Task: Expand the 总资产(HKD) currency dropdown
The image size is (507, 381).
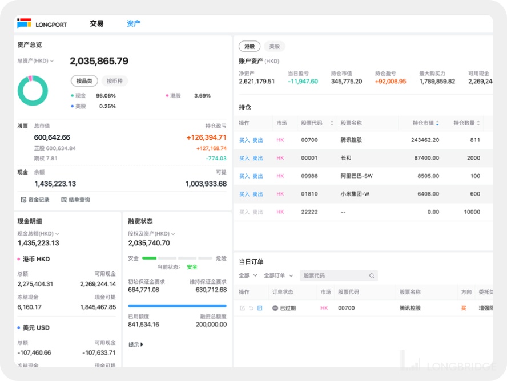Action: [52, 61]
